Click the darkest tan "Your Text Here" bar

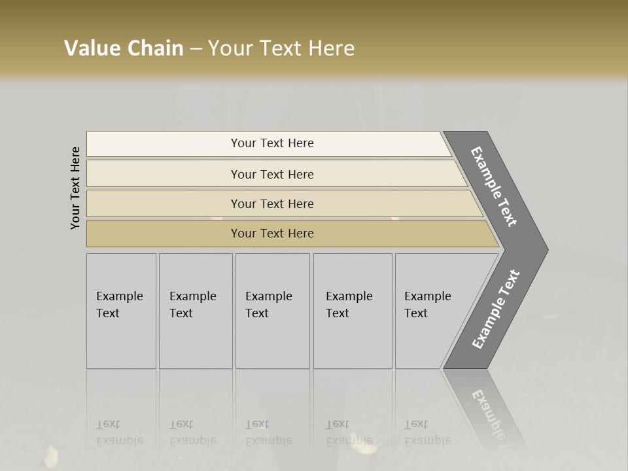272,234
